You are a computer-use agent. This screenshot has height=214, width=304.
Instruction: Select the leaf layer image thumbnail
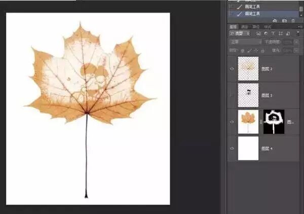click(x=248, y=122)
